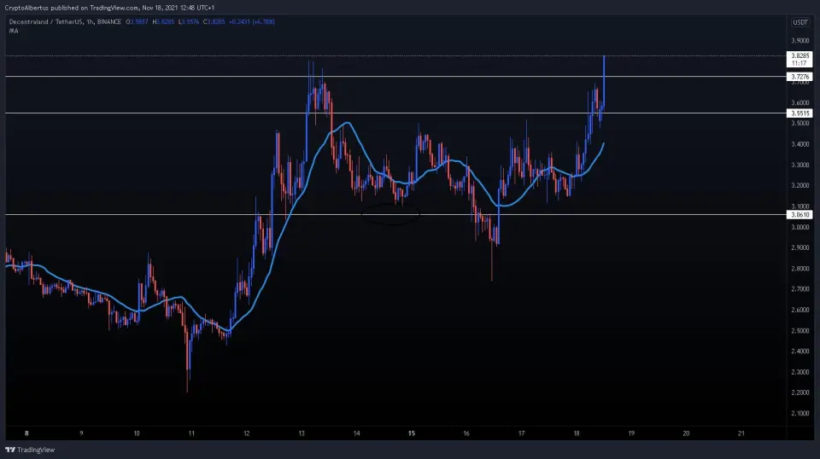Click the 3.9000 price scale tick

tap(800, 41)
